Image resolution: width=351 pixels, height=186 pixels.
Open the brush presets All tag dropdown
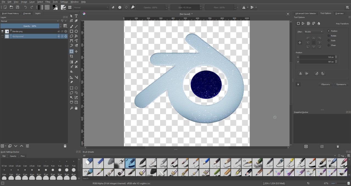coord(209,156)
